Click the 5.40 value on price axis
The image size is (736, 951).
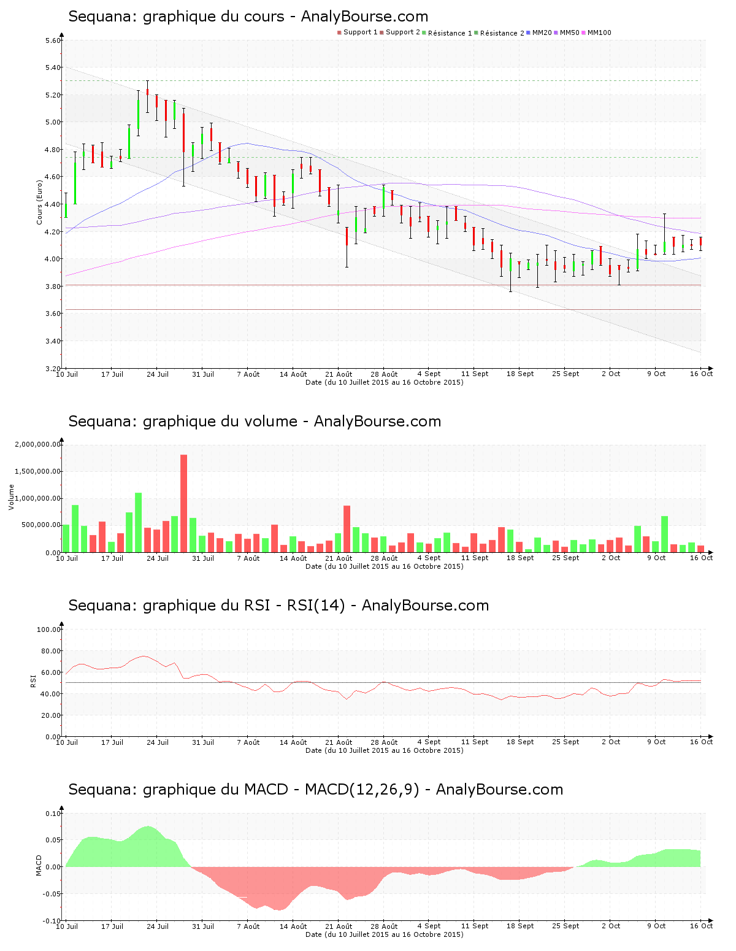tap(53, 68)
